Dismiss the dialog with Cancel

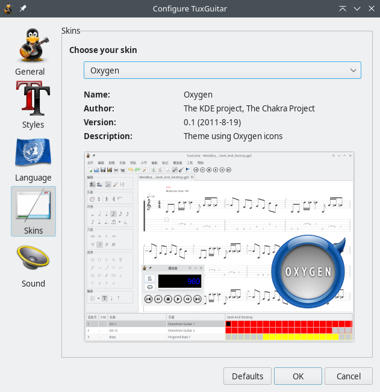348,376
